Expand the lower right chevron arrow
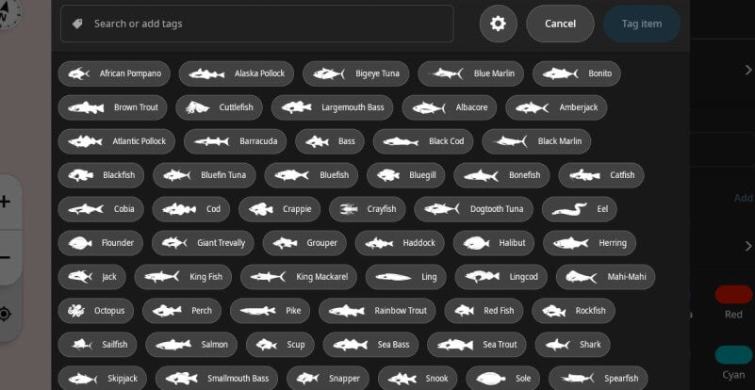 click(x=747, y=246)
